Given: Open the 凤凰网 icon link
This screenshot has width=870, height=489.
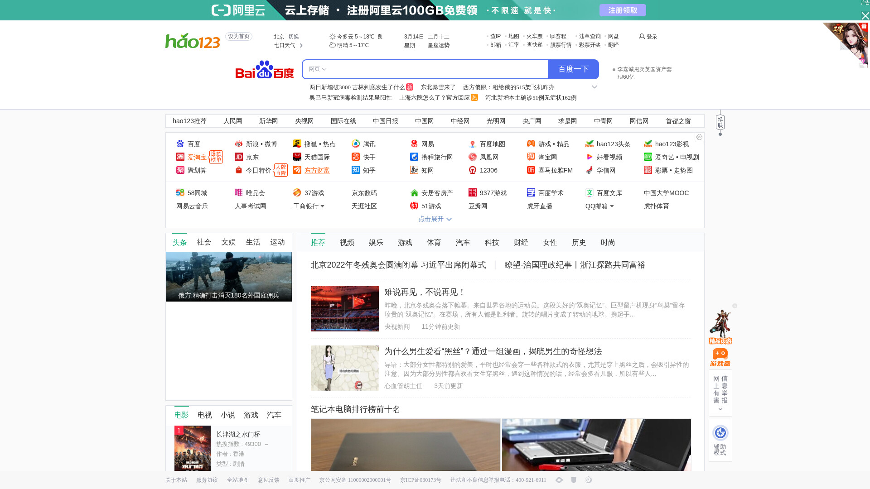Looking at the screenshot, I should tap(473, 157).
